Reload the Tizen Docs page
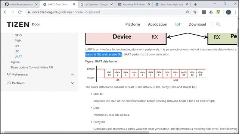This screenshot has height=134, width=239. [x=20, y=12]
